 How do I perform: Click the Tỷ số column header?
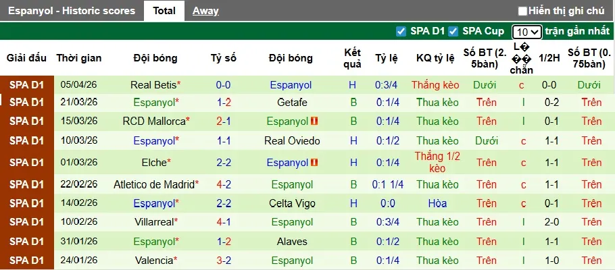tap(224, 58)
